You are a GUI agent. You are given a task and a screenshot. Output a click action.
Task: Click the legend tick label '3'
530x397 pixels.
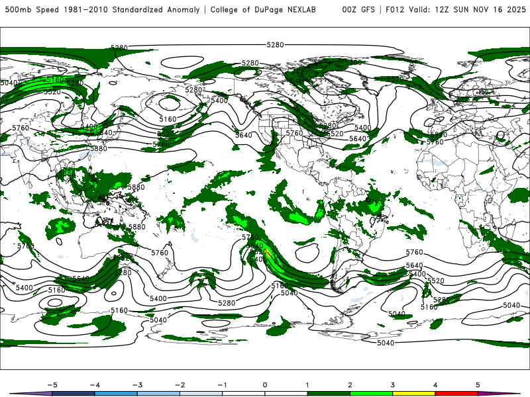pyautogui.click(x=392, y=385)
